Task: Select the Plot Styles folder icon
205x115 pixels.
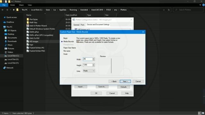Action: coord(28,19)
